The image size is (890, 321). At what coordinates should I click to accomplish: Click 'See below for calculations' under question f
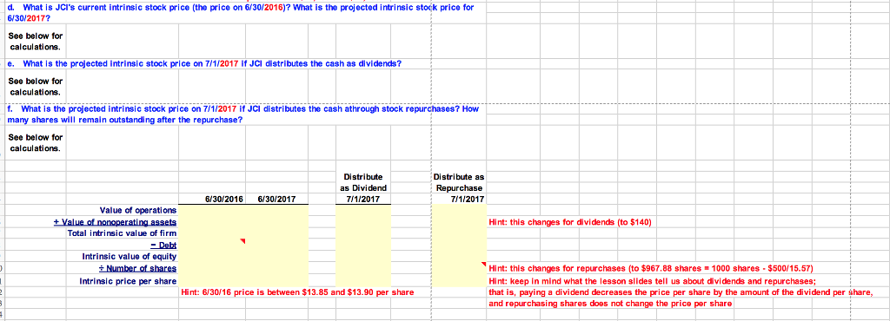pyautogui.click(x=36, y=142)
